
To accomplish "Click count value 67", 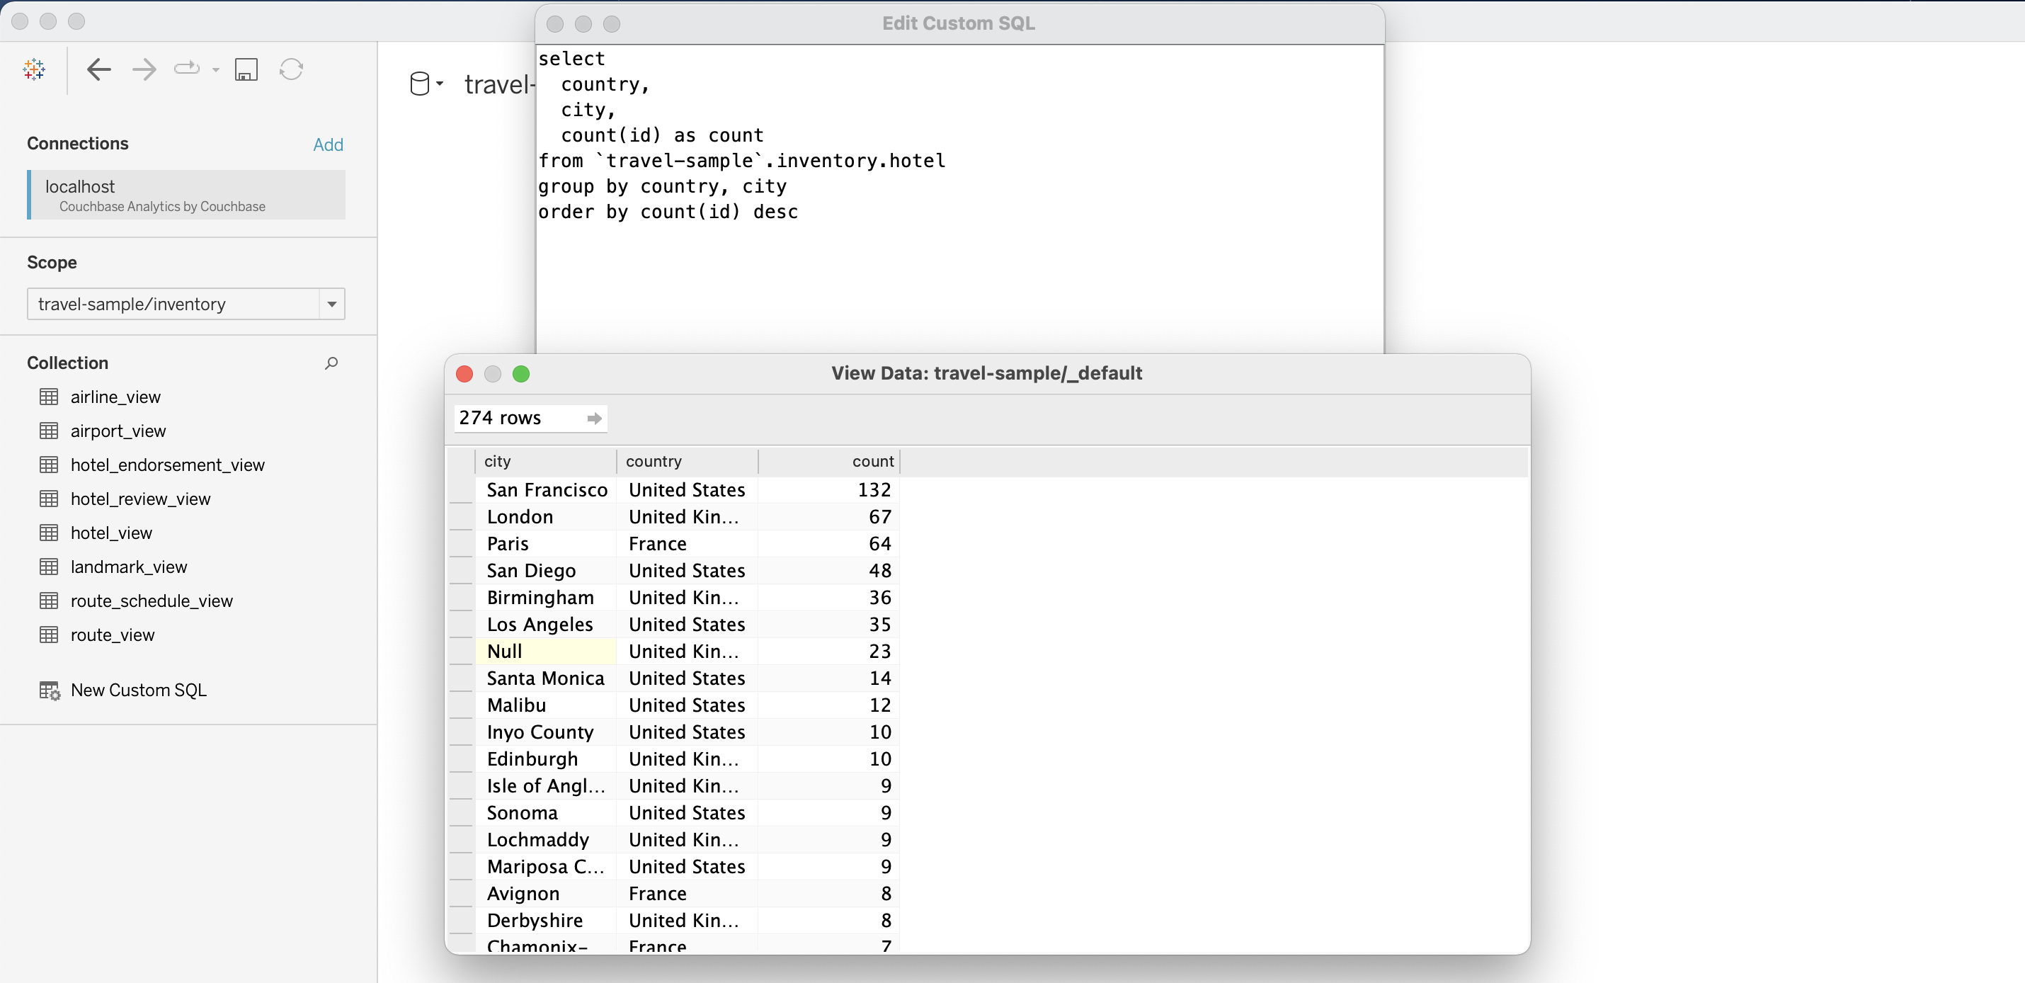I will click(828, 517).
